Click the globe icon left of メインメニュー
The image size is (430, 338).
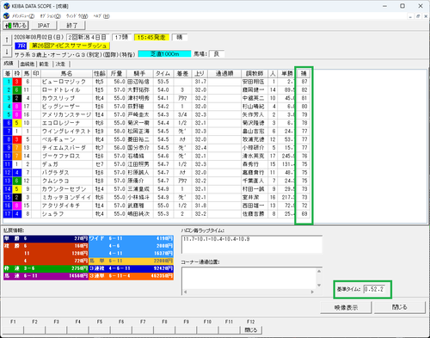click(6, 16)
